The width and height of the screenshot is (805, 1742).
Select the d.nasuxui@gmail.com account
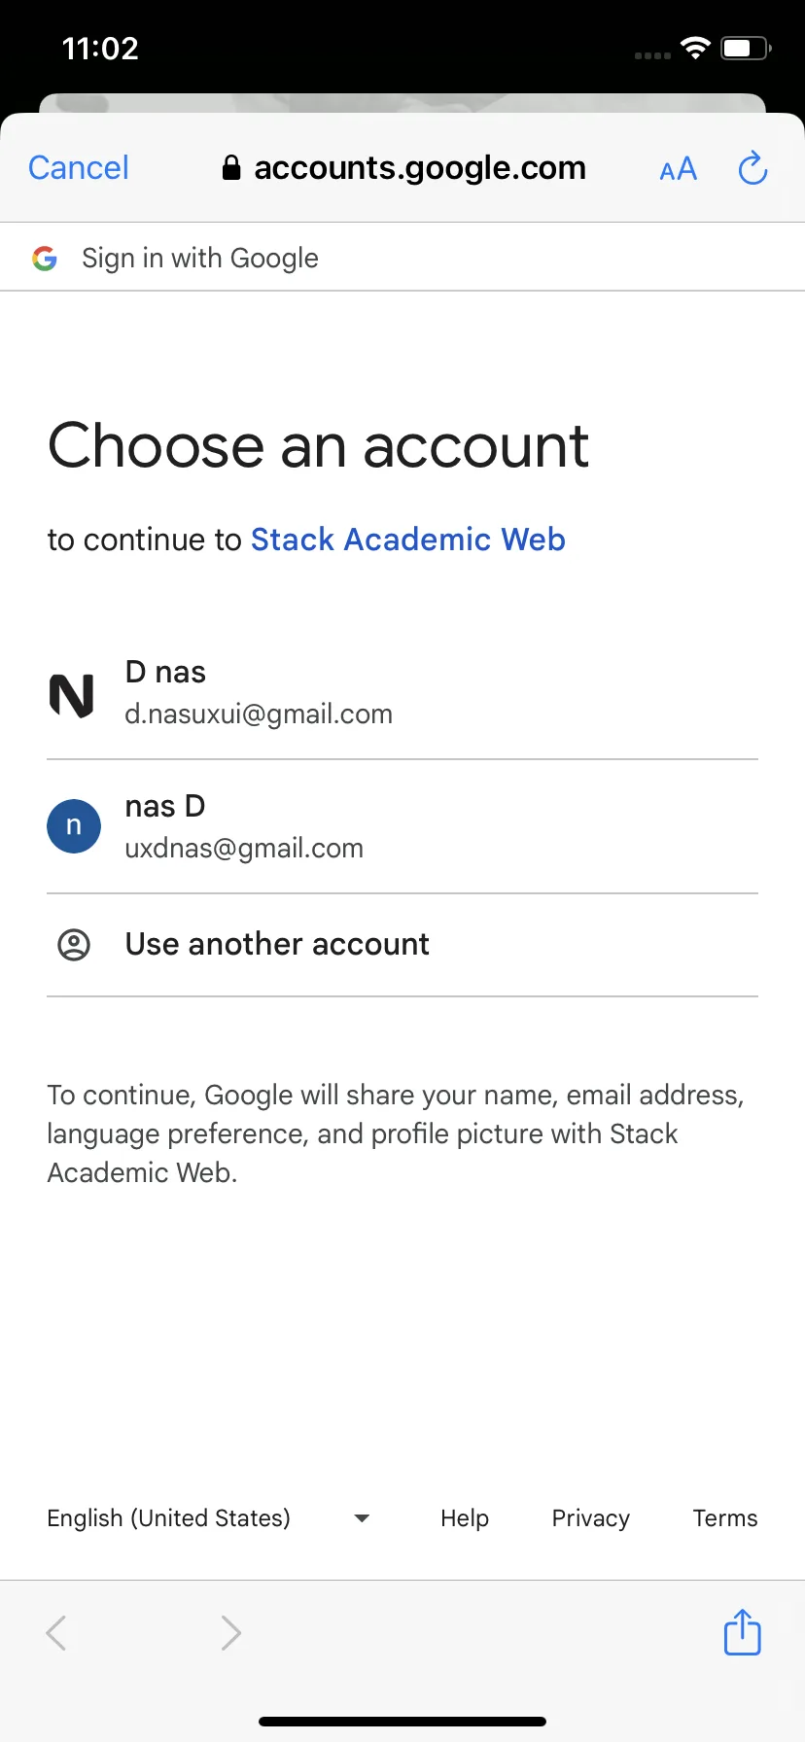point(402,693)
